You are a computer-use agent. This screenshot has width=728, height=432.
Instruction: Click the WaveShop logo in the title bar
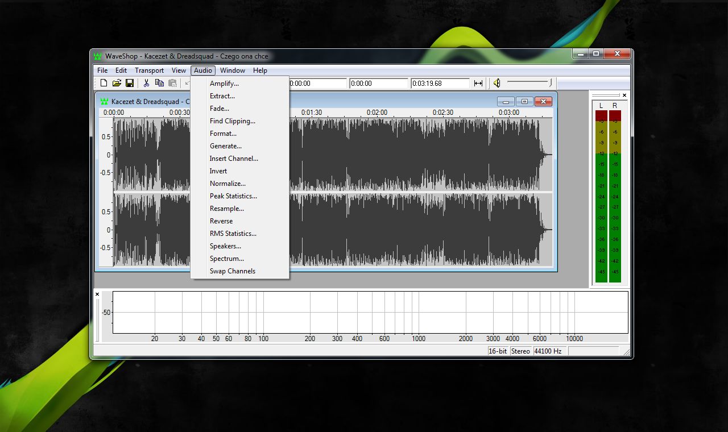click(97, 56)
